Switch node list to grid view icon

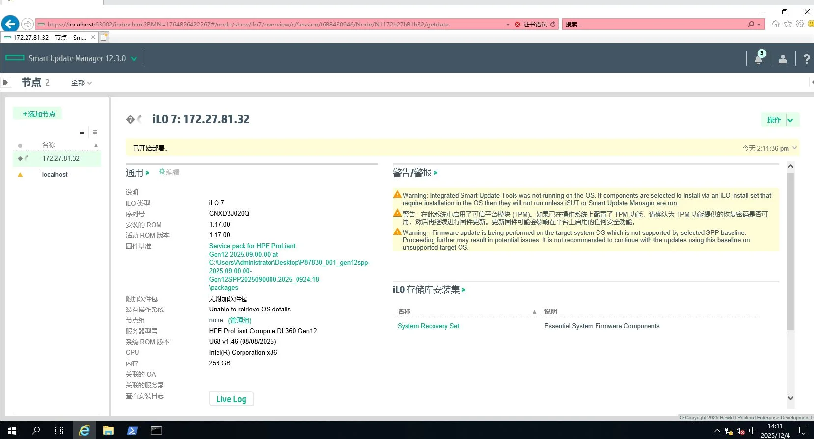(x=95, y=132)
